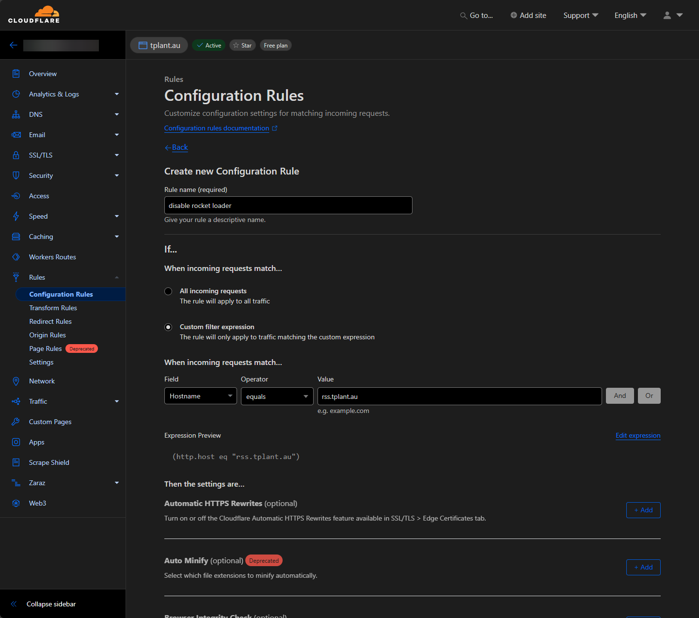Open the Hostname field dropdown
Viewport: 699px width, 618px height.
201,396
